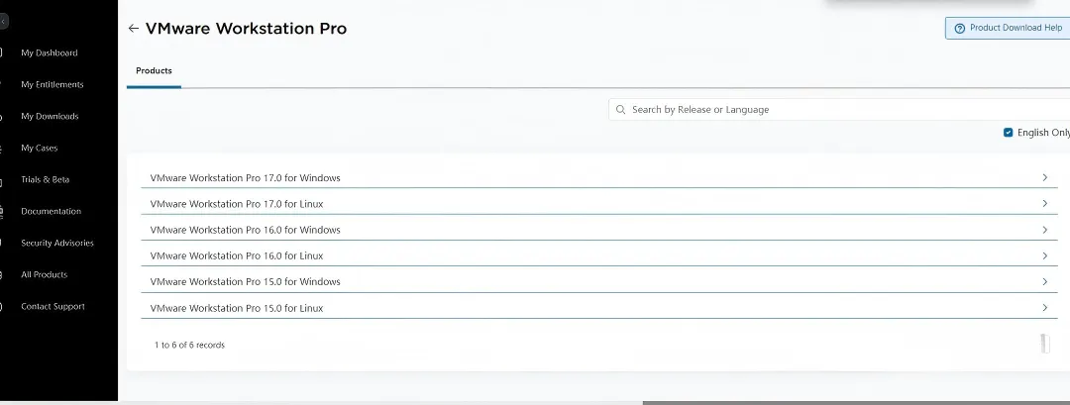The image size is (1070, 405).
Task: Uncheck the English Only checkbox
Action: click(1008, 133)
